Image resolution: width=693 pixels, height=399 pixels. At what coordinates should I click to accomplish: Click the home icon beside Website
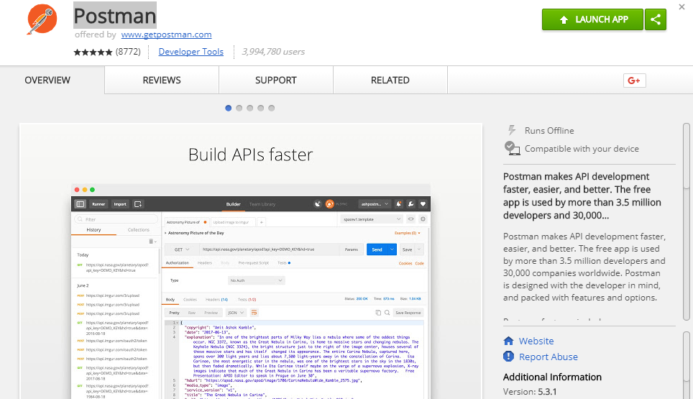pyautogui.click(x=509, y=341)
